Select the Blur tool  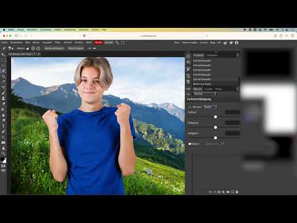pyautogui.click(x=3, y=115)
